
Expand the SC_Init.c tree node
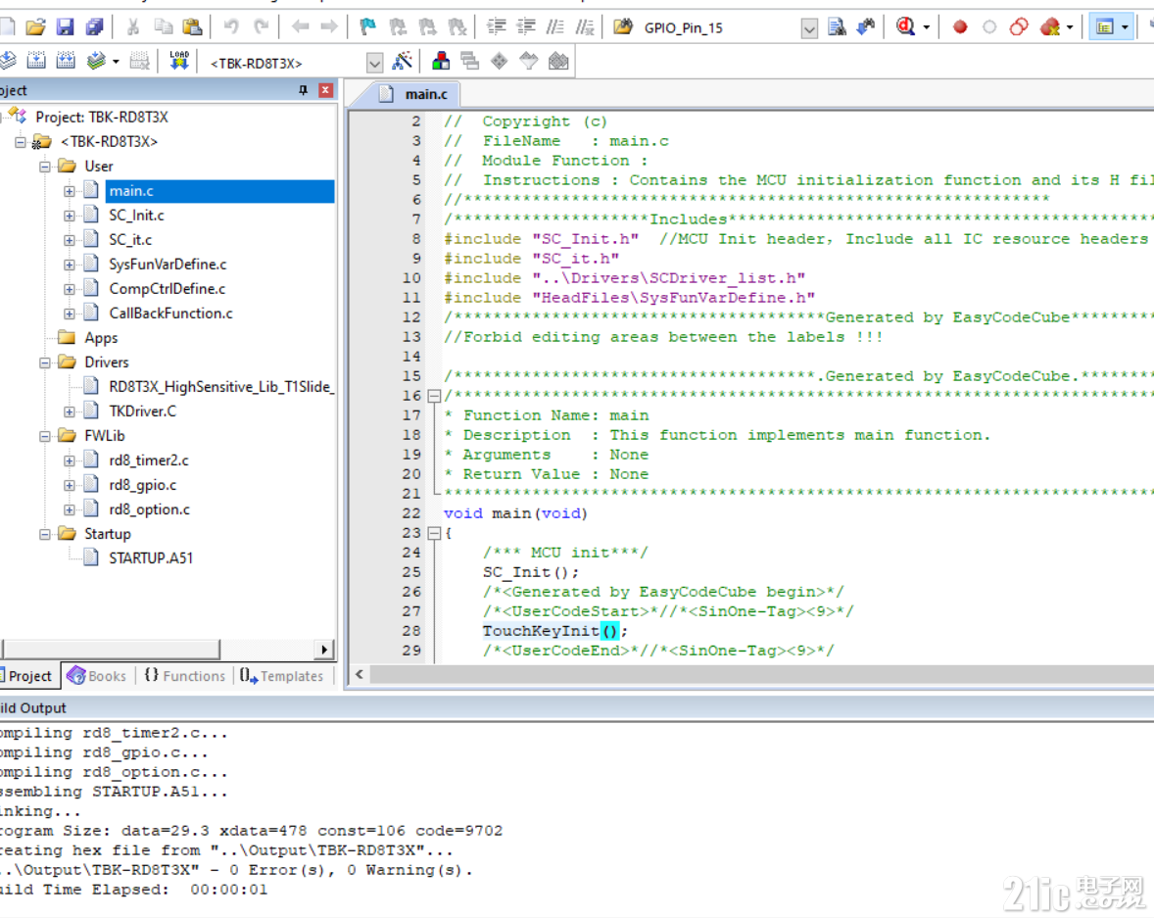[70, 216]
